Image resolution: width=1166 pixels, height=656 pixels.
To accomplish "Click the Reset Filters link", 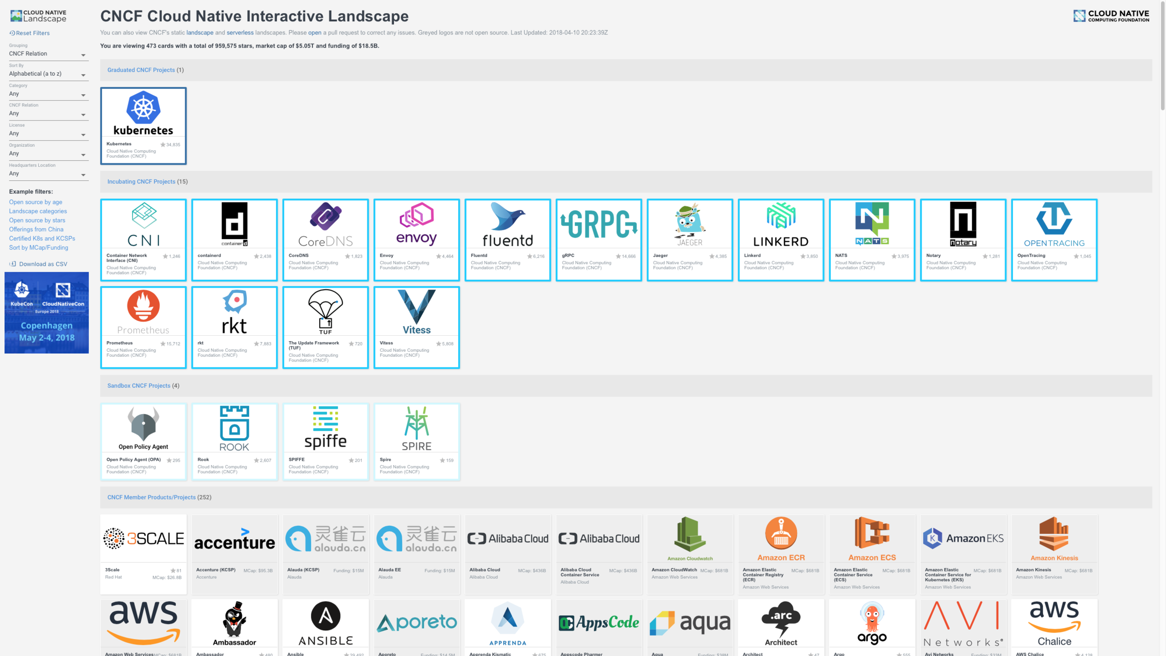I will coord(30,33).
